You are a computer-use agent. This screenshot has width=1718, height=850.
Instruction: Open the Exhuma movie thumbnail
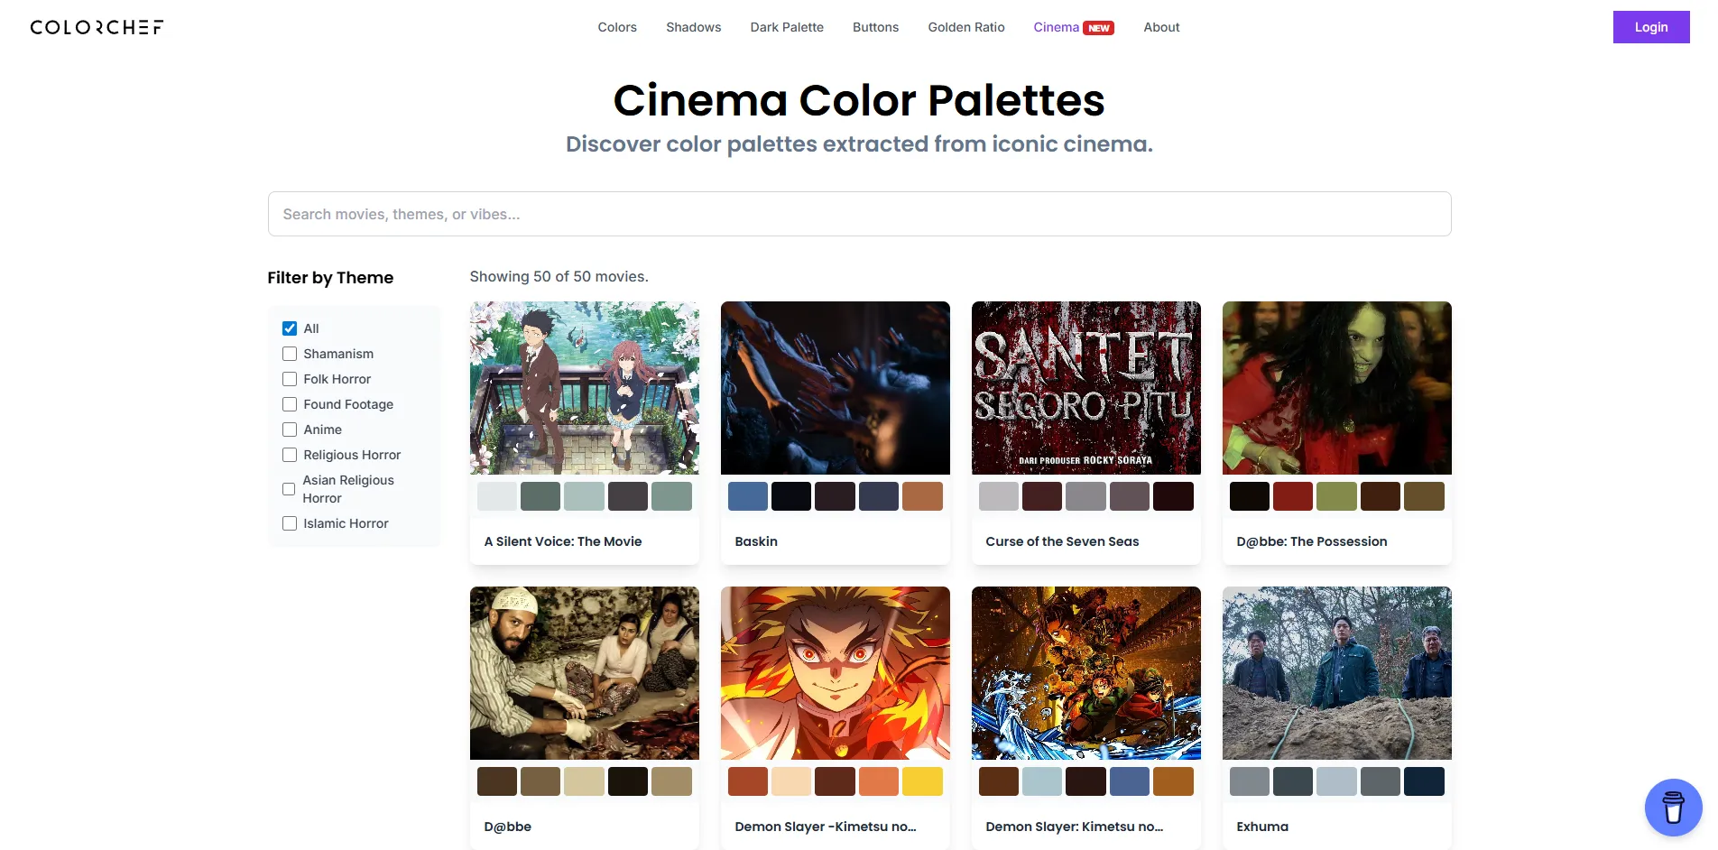click(x=1337, y=673)
